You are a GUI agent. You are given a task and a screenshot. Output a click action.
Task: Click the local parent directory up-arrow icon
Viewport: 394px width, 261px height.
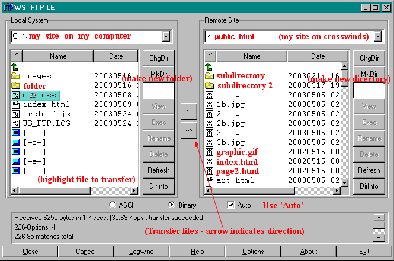tap(15, 66)
